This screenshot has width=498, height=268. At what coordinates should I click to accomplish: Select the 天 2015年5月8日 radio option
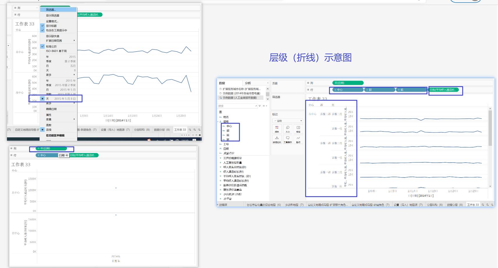point(58,99)
